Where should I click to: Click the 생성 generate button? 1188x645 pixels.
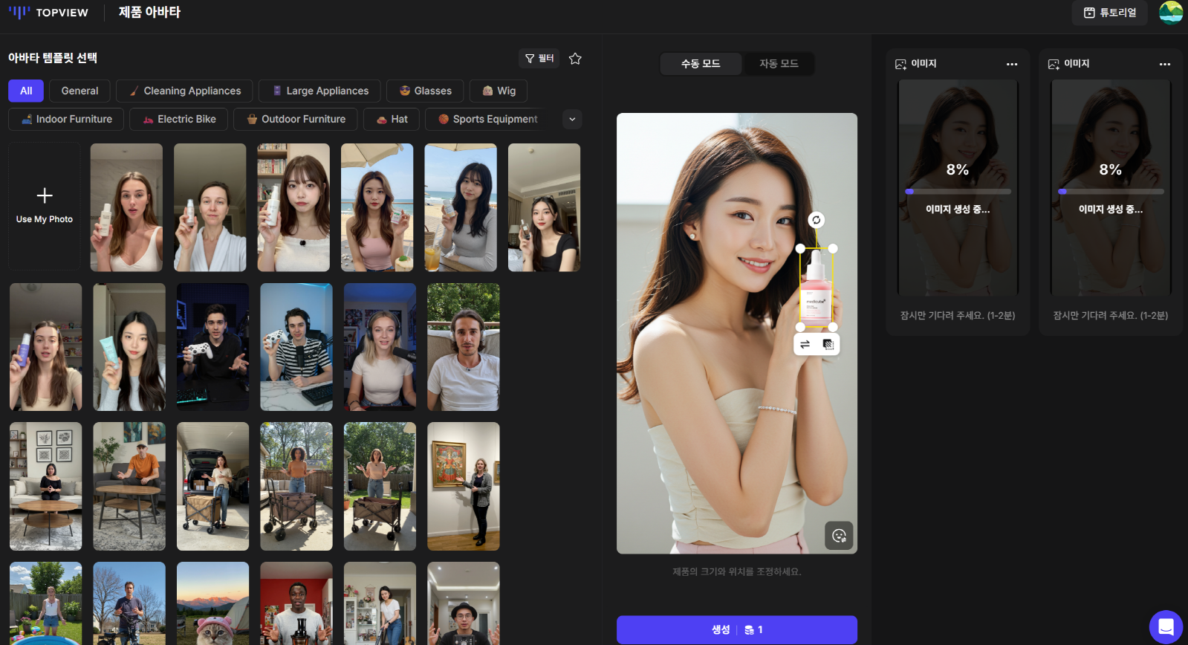pyautogui.click(x=737, y=629)
